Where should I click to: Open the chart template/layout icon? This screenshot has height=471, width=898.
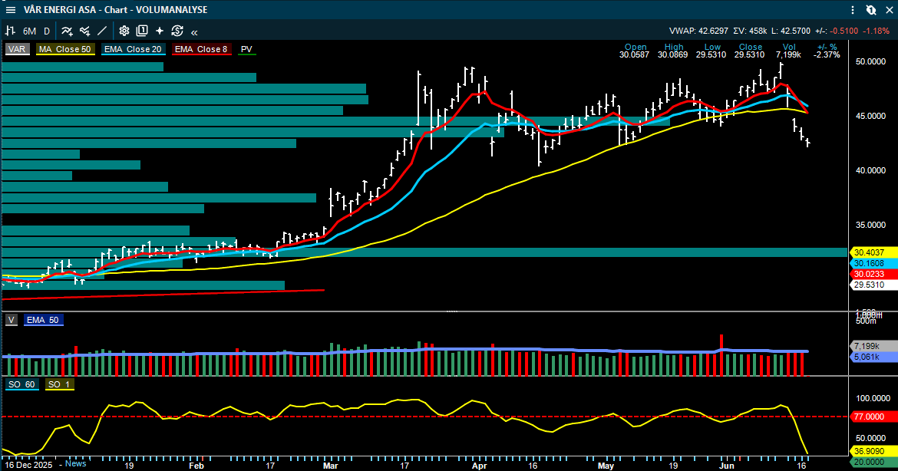142,31
